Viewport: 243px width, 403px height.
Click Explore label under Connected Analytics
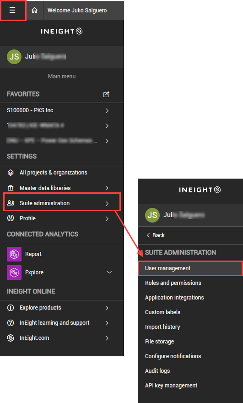coord(34,272)
